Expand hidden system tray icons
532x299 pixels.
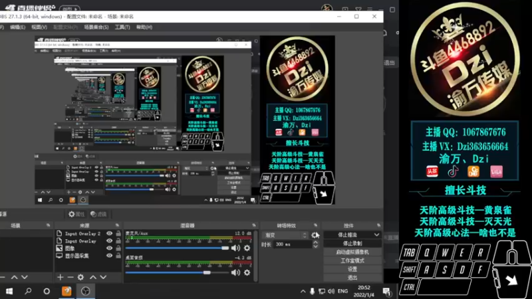point(303,291)
